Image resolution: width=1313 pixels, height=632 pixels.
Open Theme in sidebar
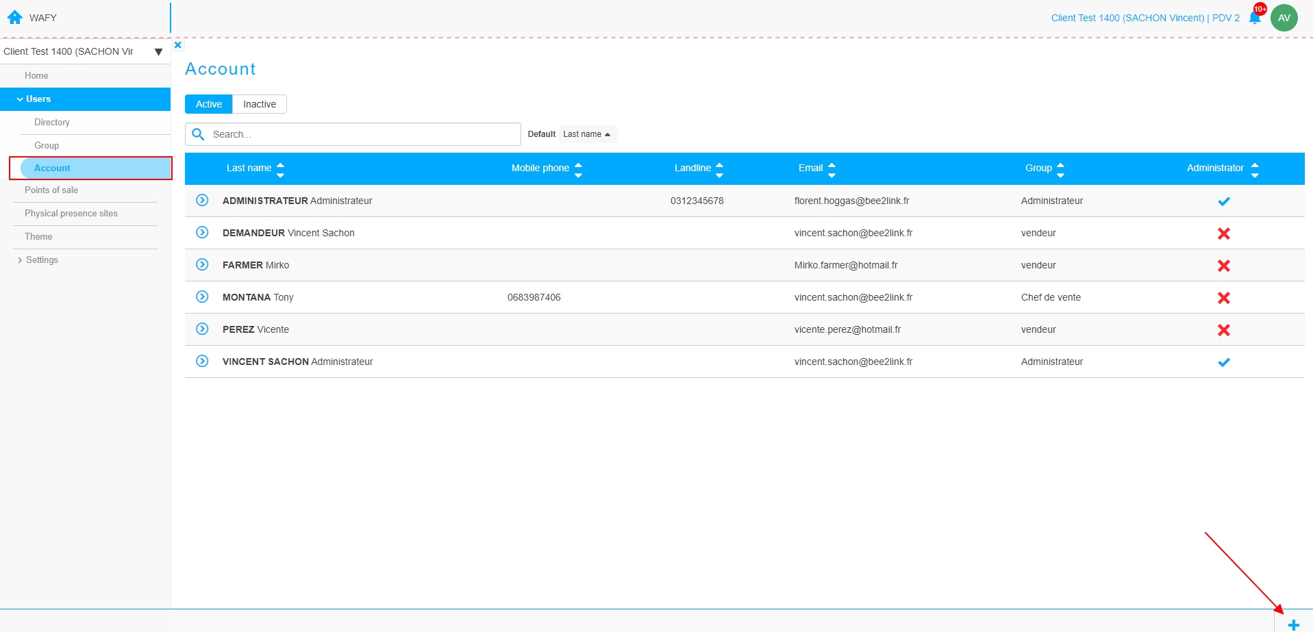(38, 237)
